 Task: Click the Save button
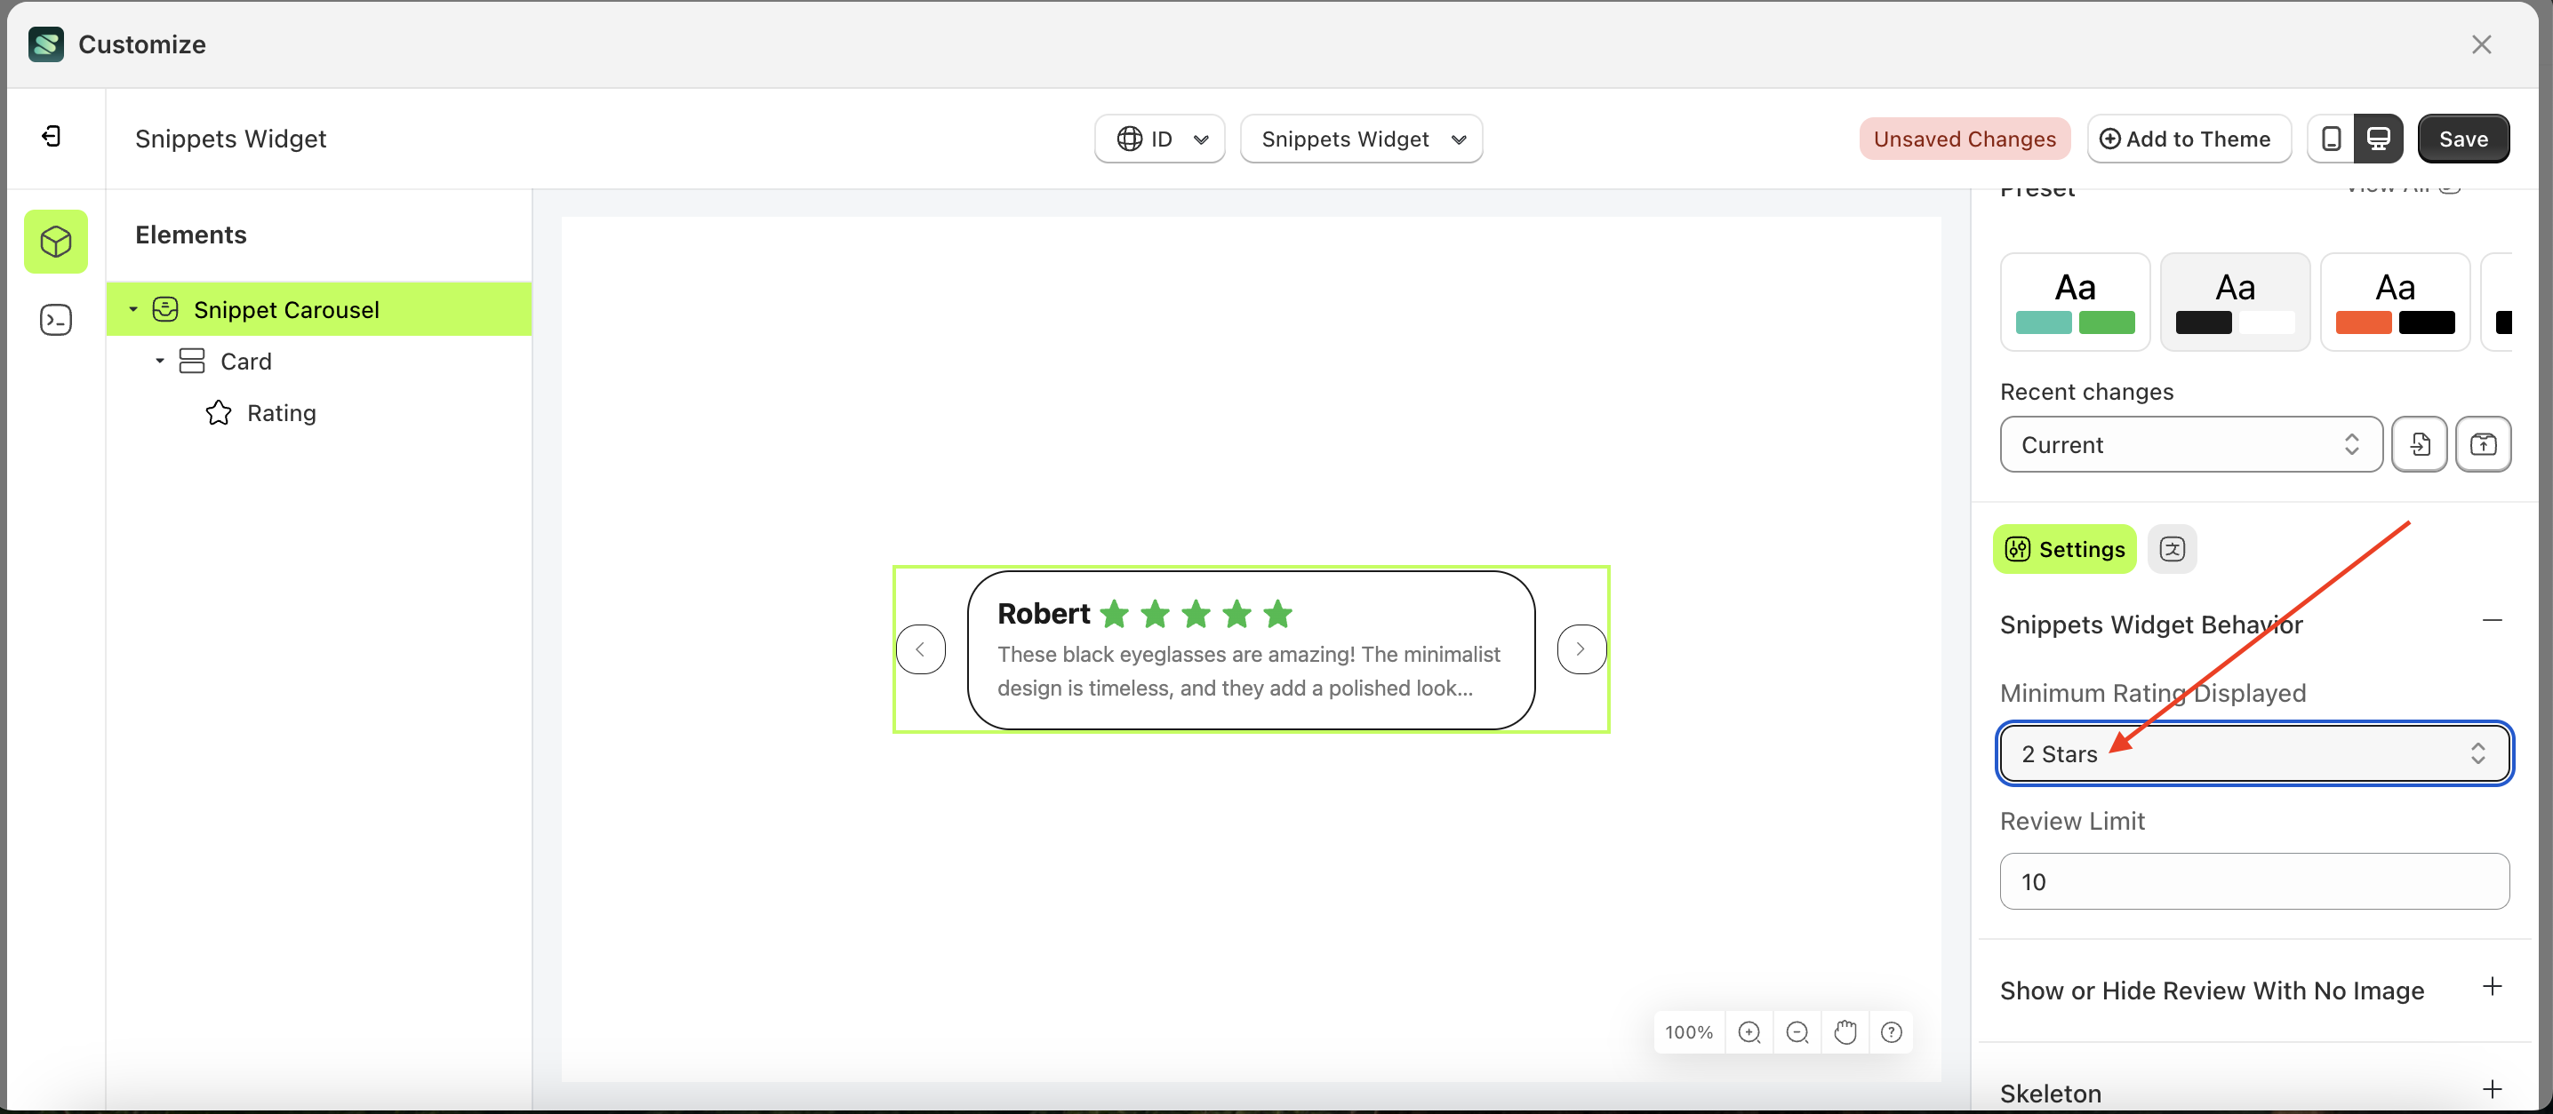(x=2464, y=139)
